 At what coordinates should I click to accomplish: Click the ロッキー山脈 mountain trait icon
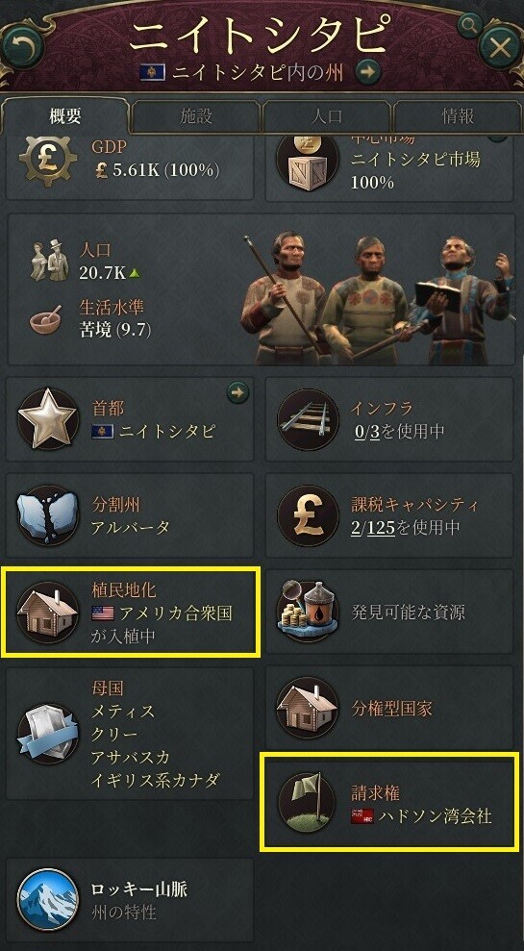tap(47, 899)
